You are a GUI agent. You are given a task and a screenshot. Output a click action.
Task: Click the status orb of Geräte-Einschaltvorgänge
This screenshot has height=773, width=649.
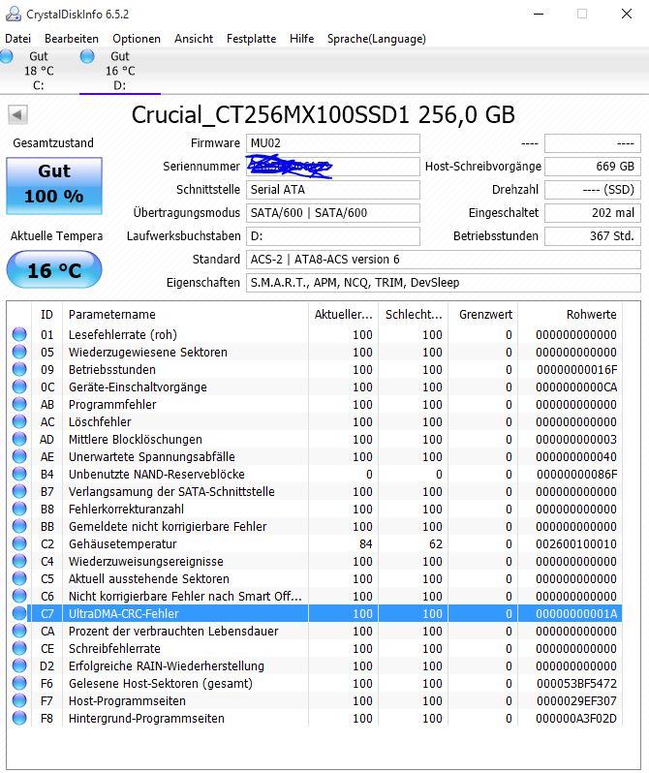click(19, 386)
